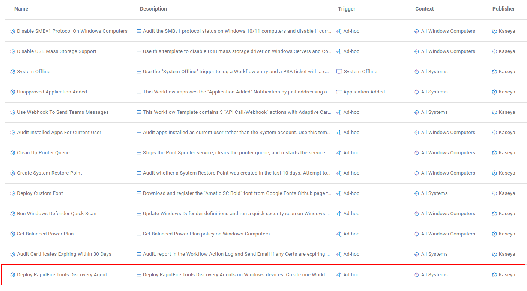
Task: Click the System Offline monitor trigger icon
Action: [x=339, y=72]
